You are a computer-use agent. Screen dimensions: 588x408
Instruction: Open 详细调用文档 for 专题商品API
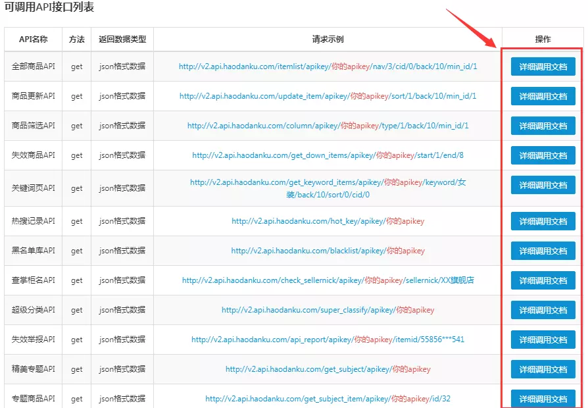pyautogui.click(x=543, y=399)
